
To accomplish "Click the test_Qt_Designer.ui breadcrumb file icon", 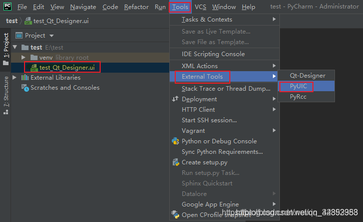I will point(28,21).
